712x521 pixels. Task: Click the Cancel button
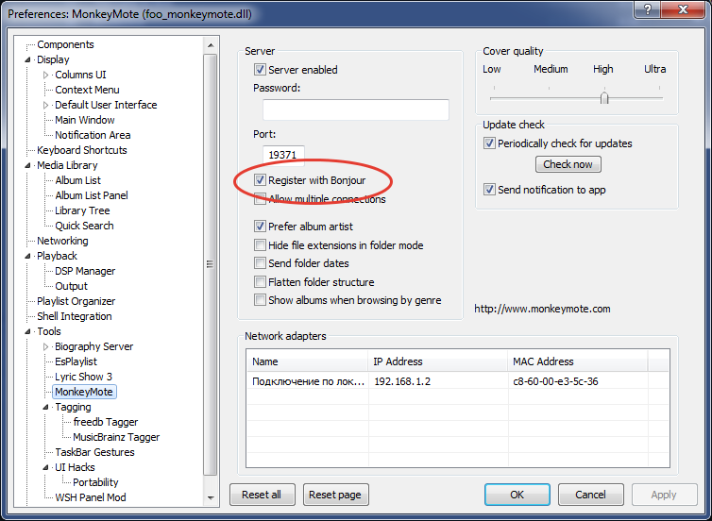pos(590,495)
